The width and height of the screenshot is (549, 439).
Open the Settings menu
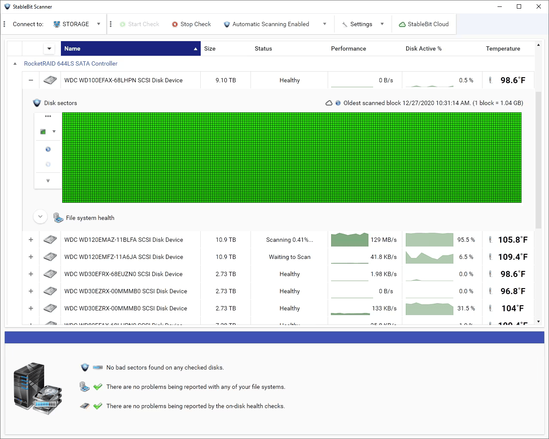pos(361,24)
